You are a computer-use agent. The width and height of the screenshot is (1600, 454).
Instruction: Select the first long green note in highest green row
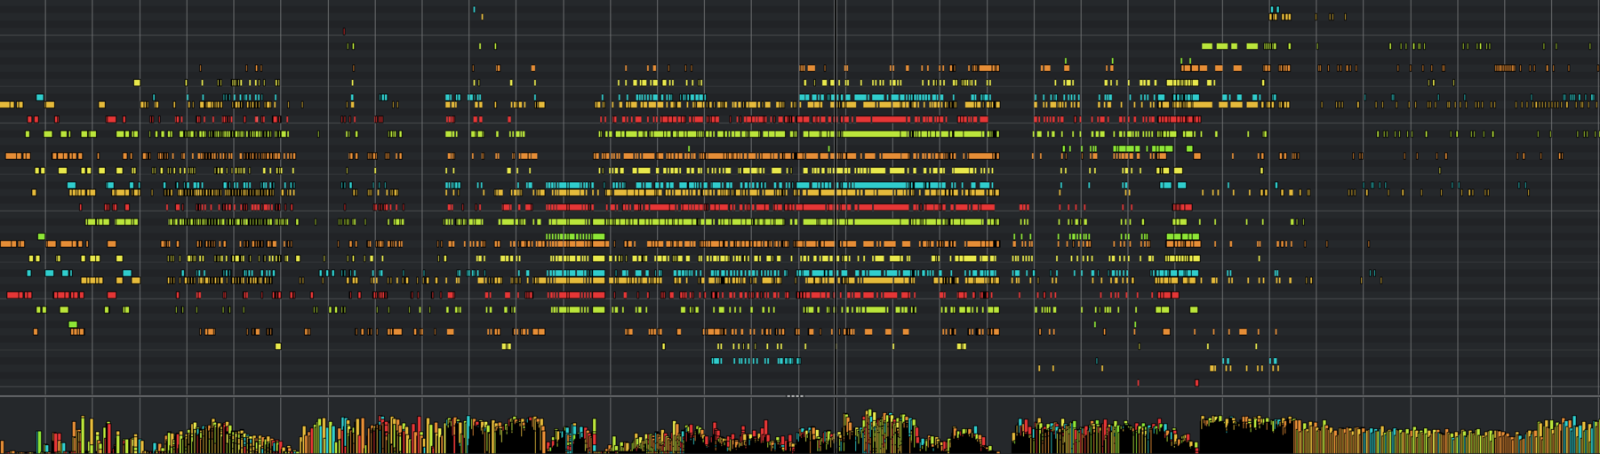point(1206,46)
